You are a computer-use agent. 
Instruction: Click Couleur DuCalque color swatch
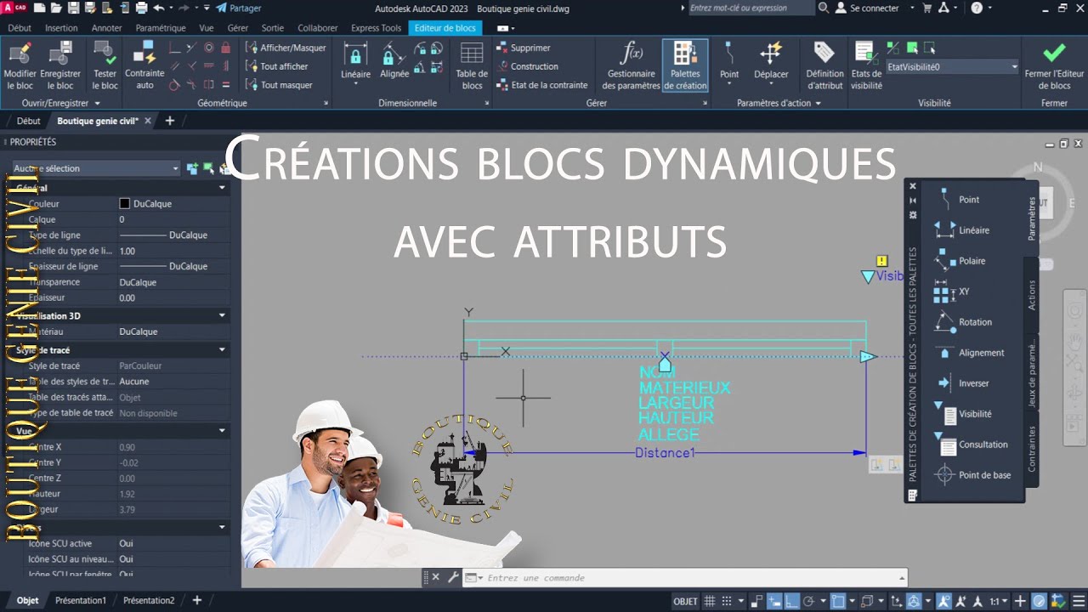click(x=125, y=204)
